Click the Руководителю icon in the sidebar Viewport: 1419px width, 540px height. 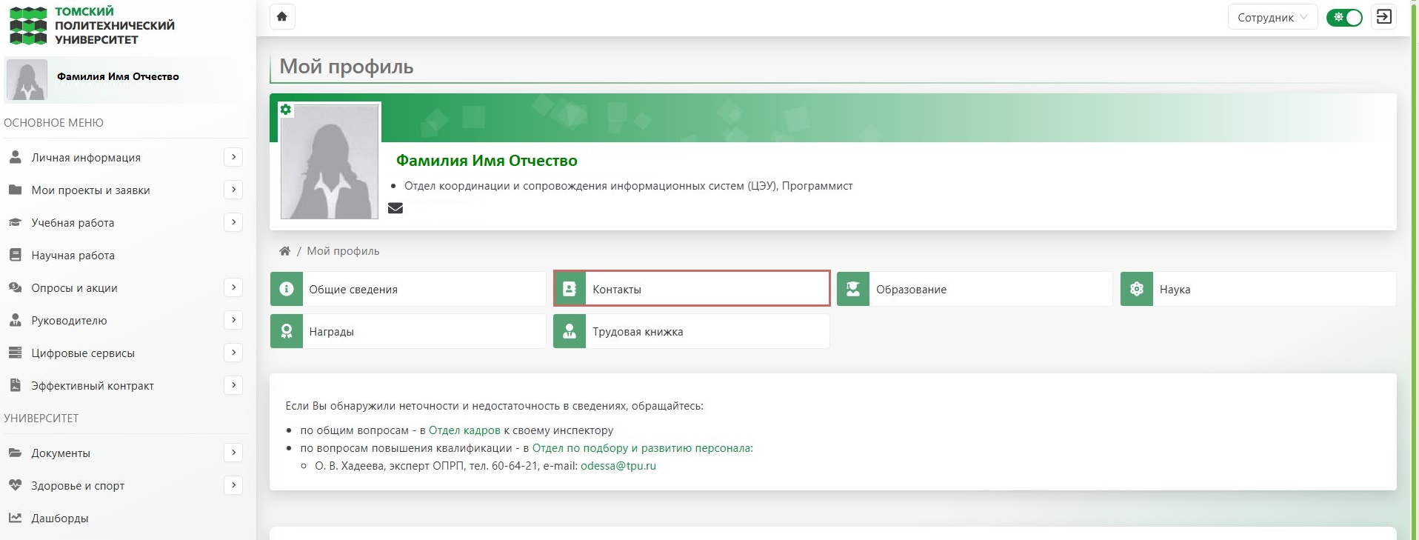tap(15, 320)
